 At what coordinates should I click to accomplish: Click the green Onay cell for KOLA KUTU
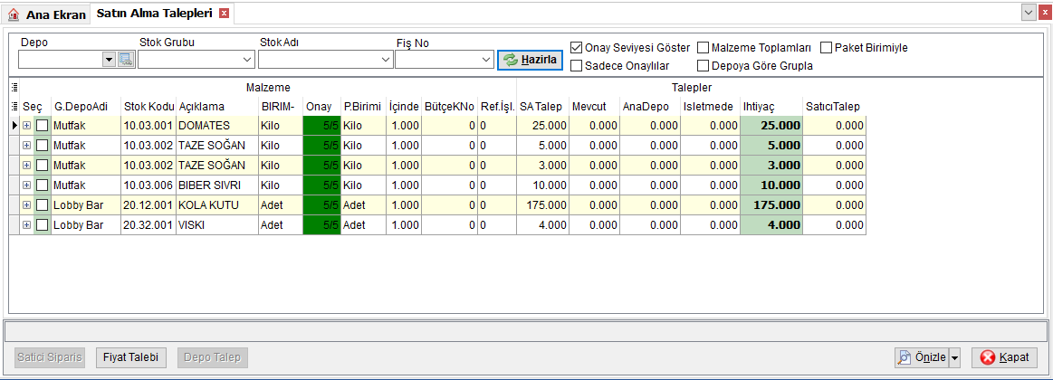tap(321, 204)
